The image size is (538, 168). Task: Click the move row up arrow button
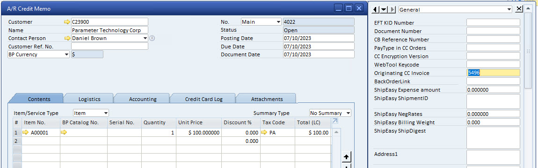(346, 157)
